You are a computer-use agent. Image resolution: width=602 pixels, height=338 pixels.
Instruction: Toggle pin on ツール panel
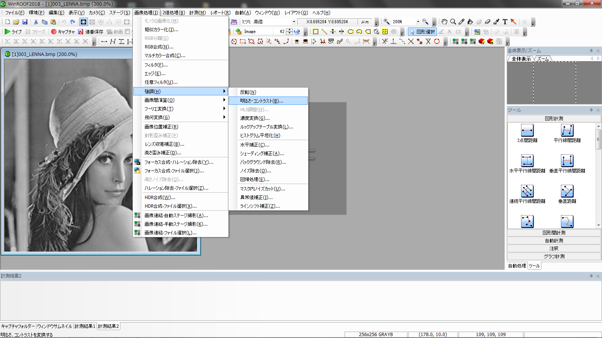point(591,110)
